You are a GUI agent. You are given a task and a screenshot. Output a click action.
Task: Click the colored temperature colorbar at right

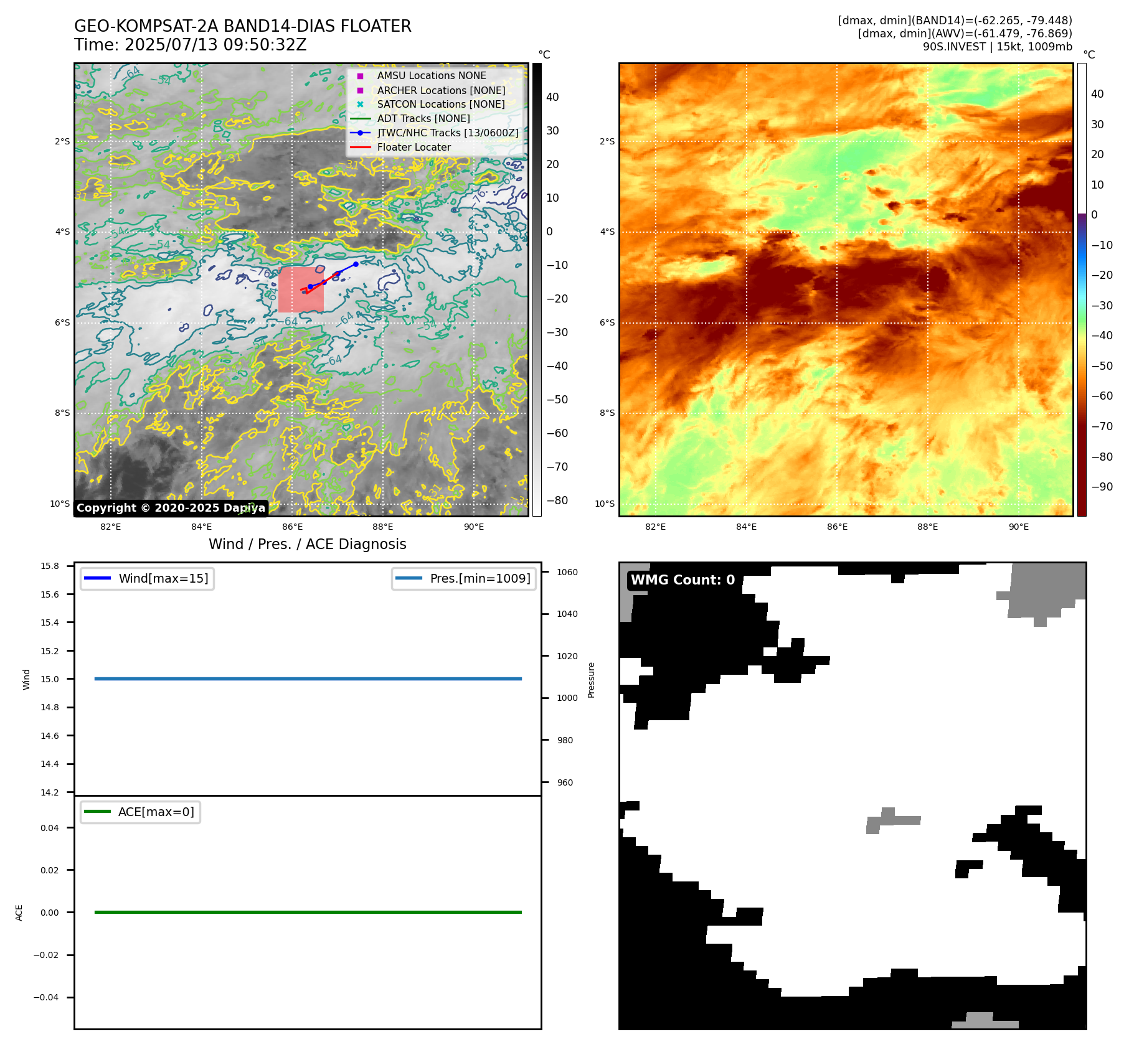(x=1082, y=289)
